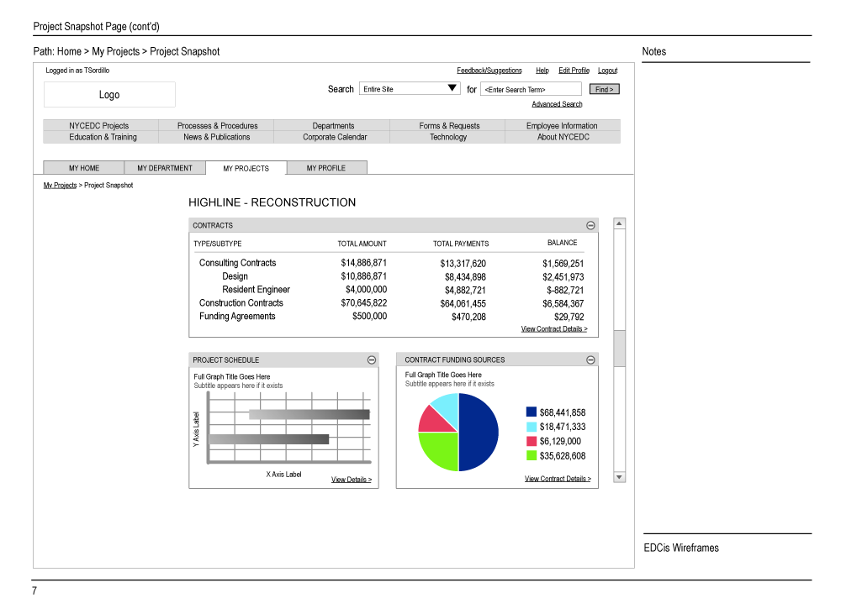Click the Feedback/Suggestions link

click(x=489, y=70)
